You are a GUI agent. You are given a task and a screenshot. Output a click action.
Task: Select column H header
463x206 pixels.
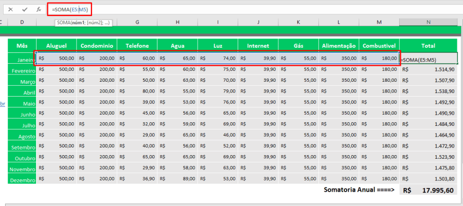pyautogui.click(x=177, y=22)
